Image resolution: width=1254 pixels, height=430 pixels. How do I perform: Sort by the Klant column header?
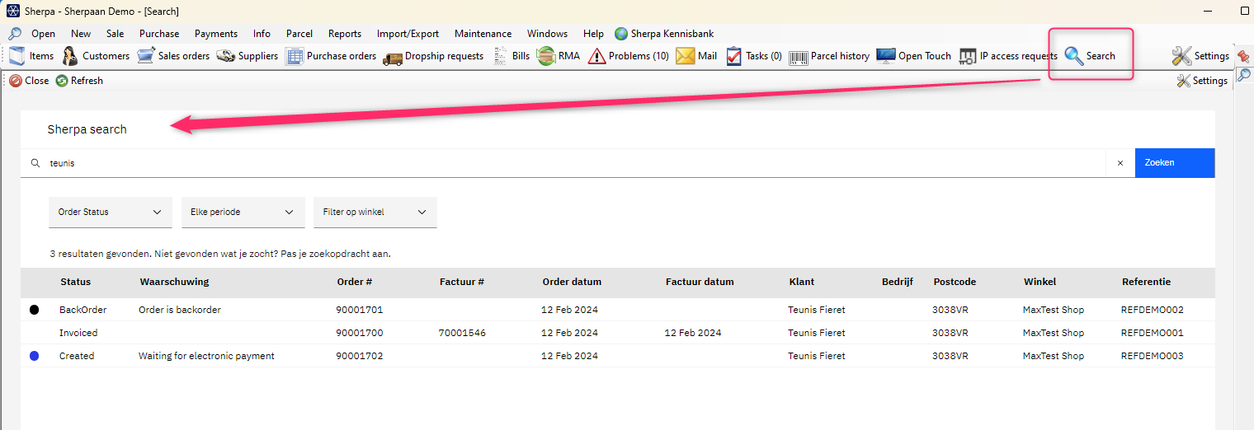pos(802,282)
